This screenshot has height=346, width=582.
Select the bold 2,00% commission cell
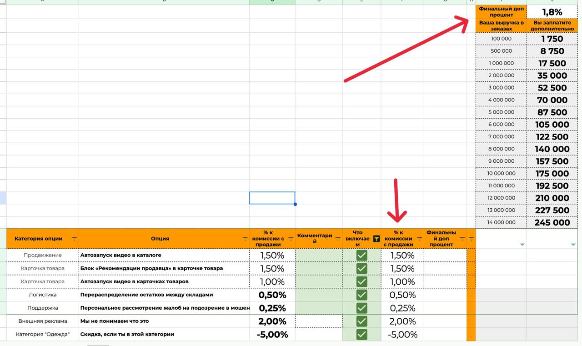click(272, 321)
